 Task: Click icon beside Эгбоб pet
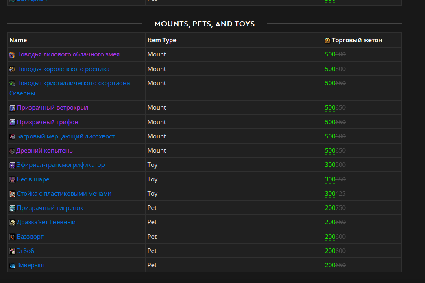coord(13,251)
